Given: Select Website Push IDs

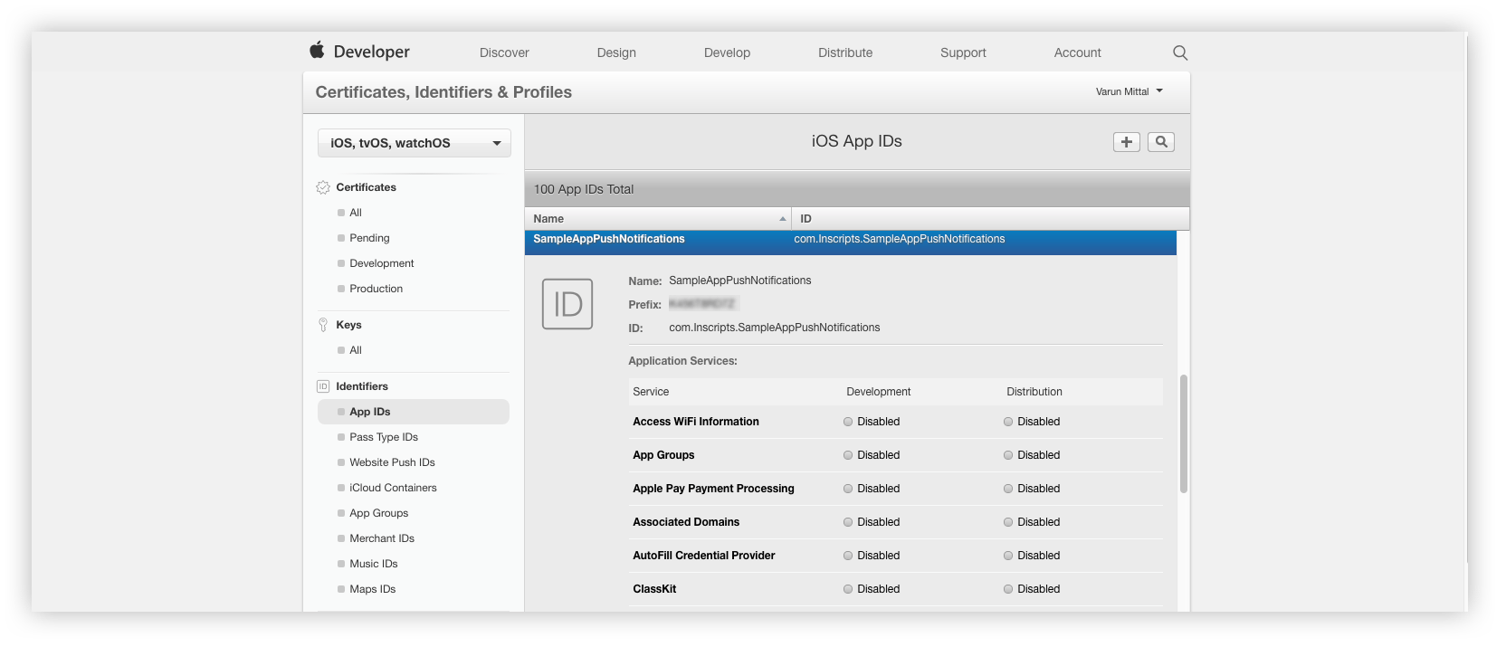Looking at the screenshot, I should pos(392,462).
